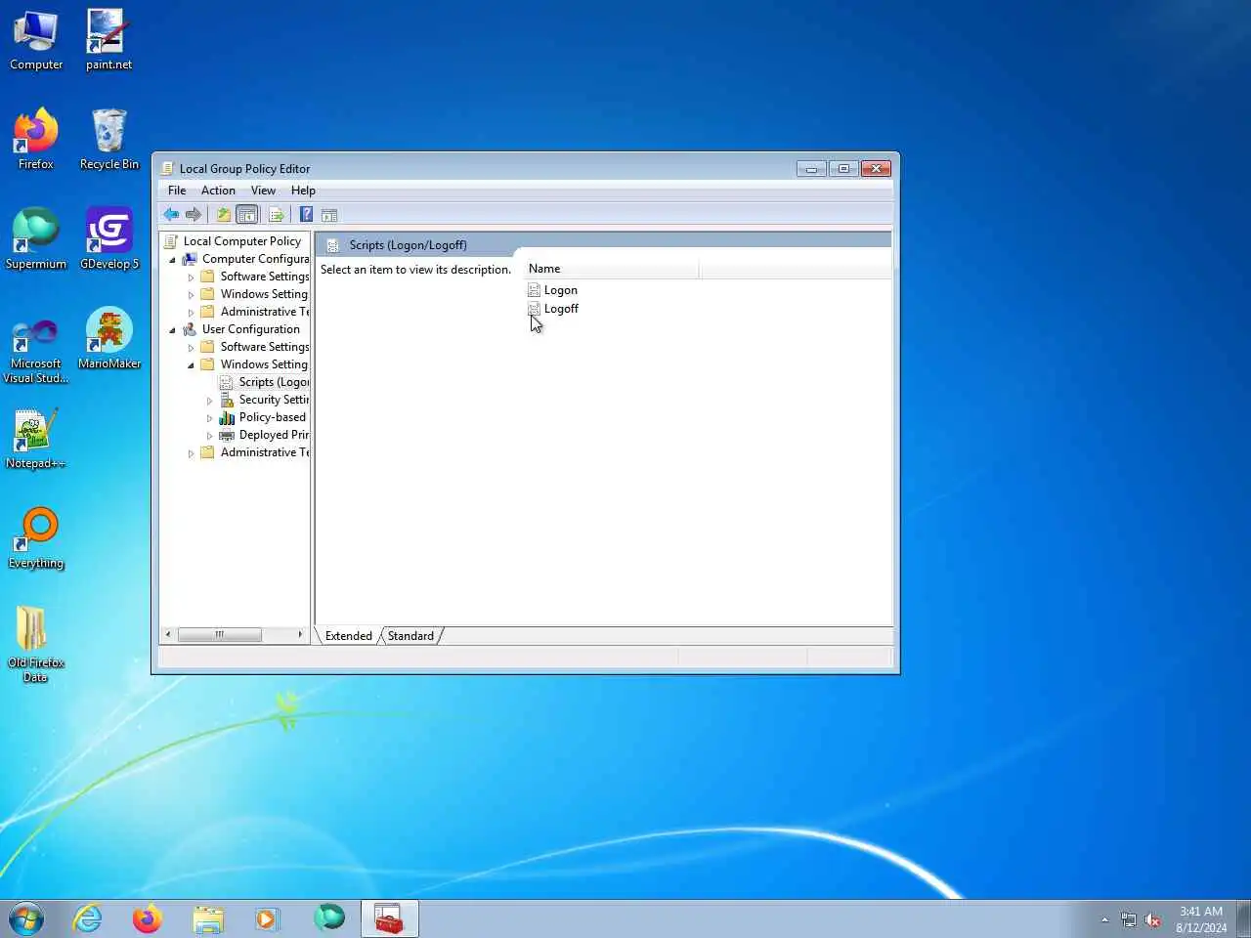The height and width of the screenshot is (938, 1251).
Task: Click the Back arrow in the toolbar
Action: point(171,215)
